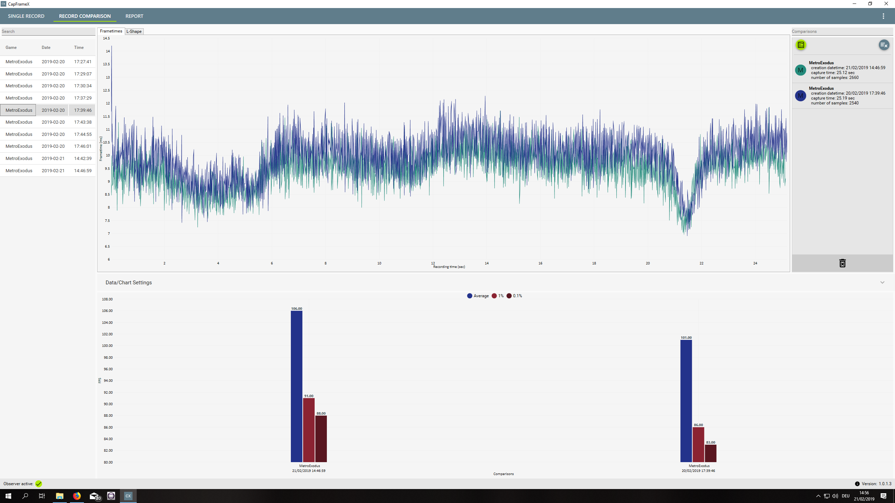
Task: Toggle the 1% series color legend
Action: (497, 296)
